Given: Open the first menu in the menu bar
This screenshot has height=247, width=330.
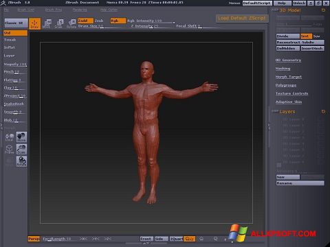Looking at the screenshot, I should point(6,10).
